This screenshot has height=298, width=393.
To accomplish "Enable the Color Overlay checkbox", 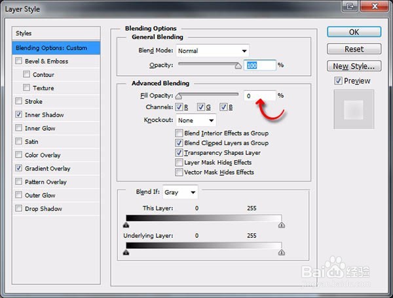I will (x=18, y=154).
